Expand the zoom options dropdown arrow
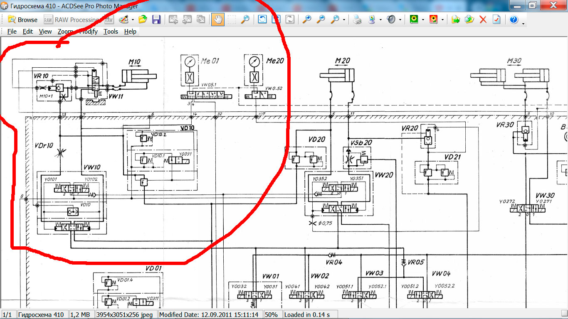 tap(343, 20)
